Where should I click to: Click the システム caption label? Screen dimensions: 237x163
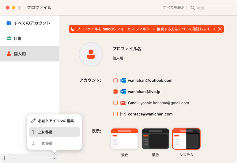tap(186, 155)
